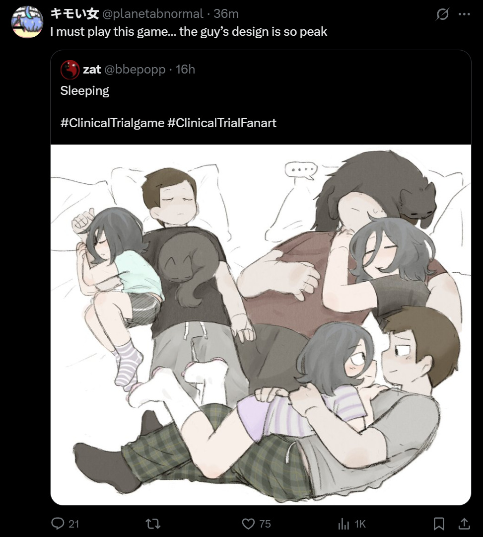Click the @bbepopp handle

coord(135,70)
